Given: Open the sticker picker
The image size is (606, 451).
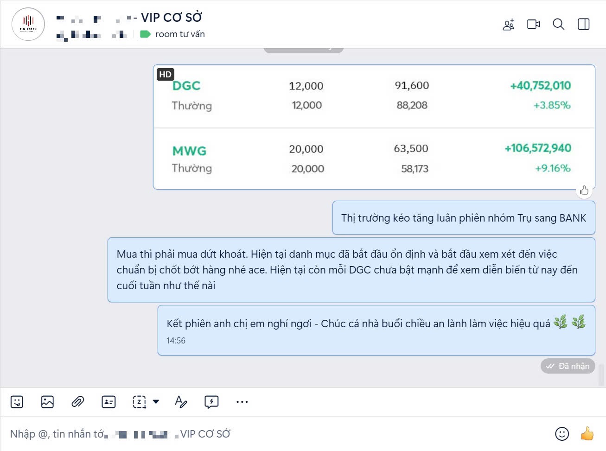Looking at the screenshot, I should point(17,402).
